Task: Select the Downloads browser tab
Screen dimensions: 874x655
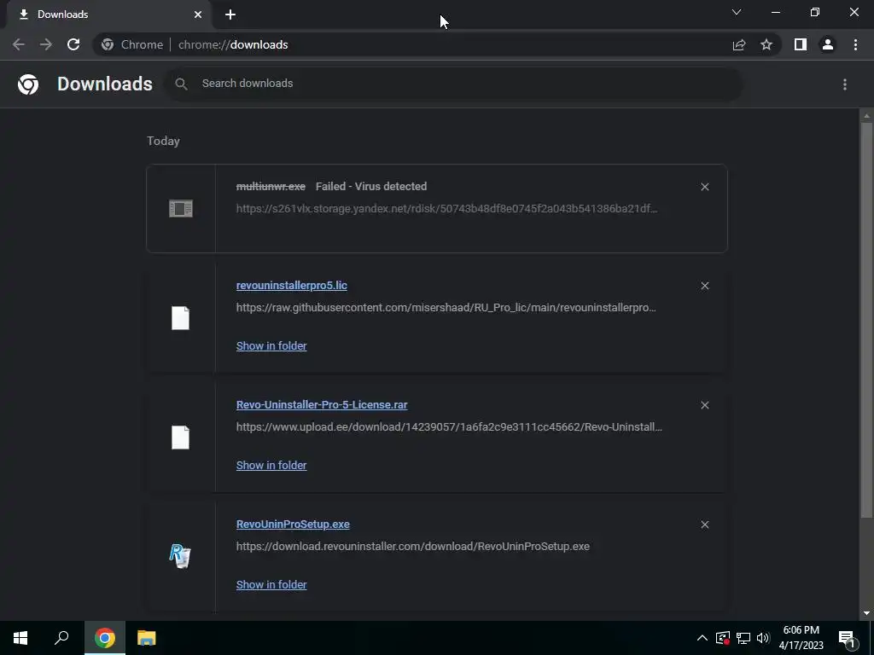Action: [108, 14]
